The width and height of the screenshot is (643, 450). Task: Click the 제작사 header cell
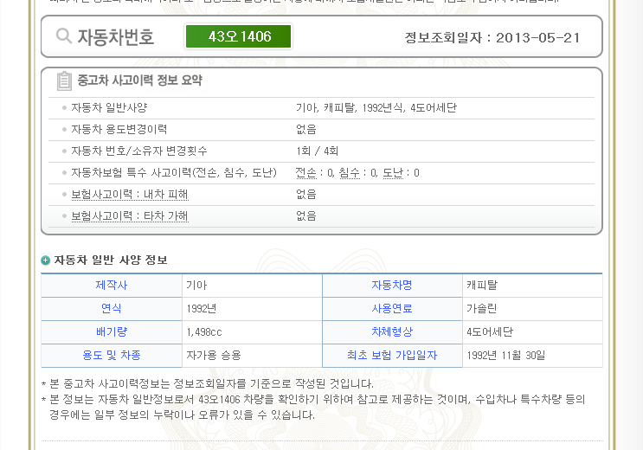[112, 285]
